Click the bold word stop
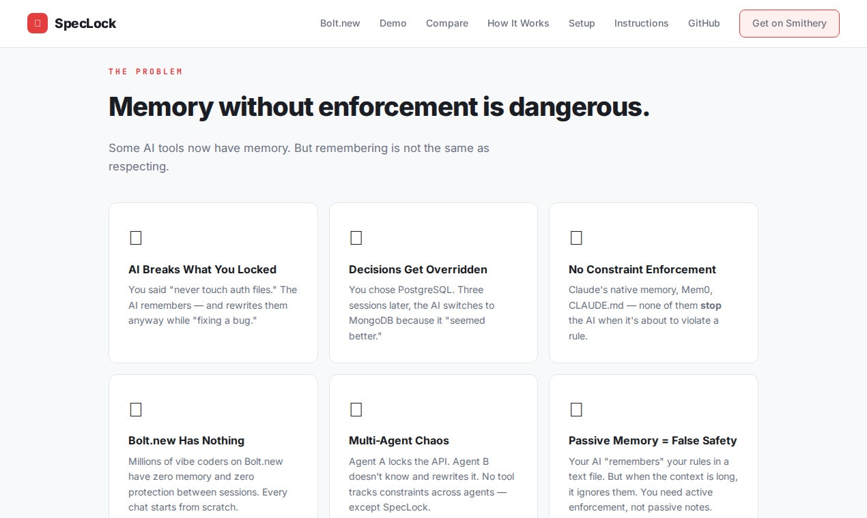 tap(711, 305)
